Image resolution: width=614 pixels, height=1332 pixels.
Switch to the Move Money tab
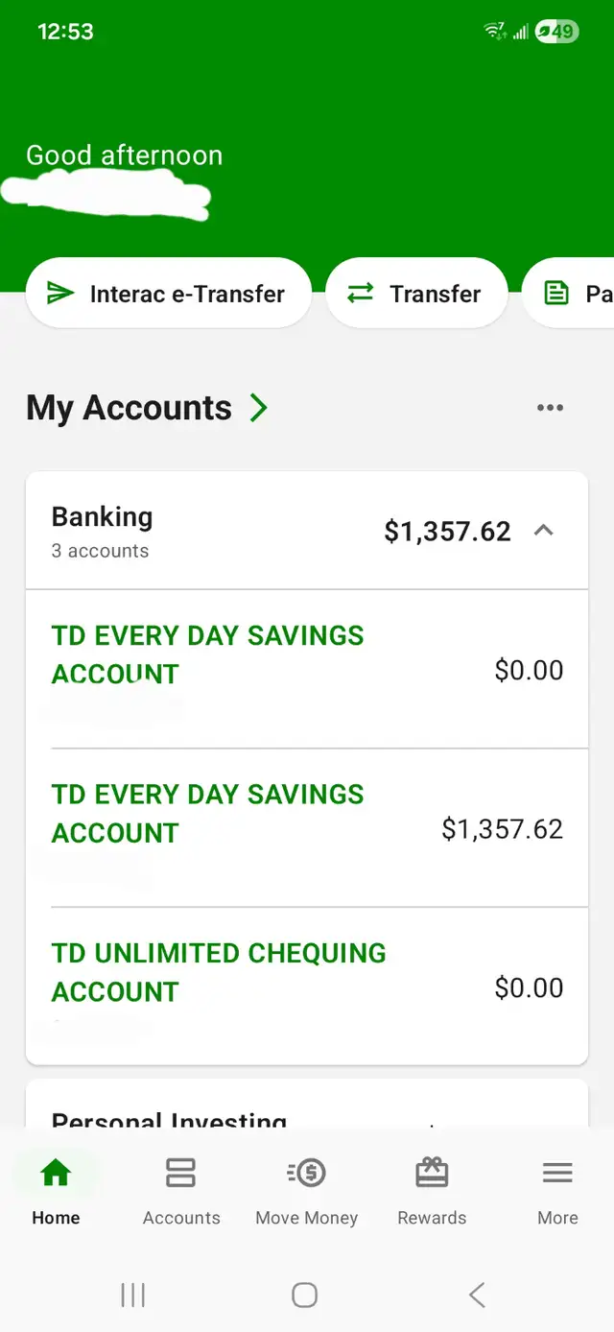pyautogui.click(x=306, y=1190)
